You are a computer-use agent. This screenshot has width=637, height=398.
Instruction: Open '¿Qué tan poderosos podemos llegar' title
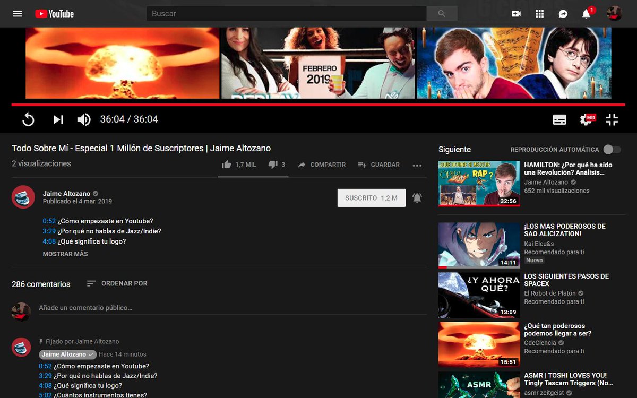[x=557, y=330]
